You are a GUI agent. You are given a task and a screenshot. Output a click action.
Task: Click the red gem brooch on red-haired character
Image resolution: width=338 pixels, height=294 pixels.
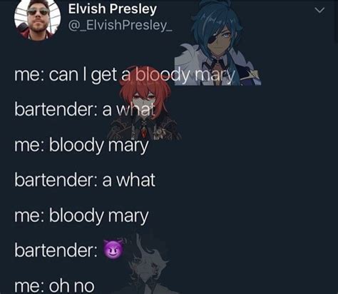(145, 131)
